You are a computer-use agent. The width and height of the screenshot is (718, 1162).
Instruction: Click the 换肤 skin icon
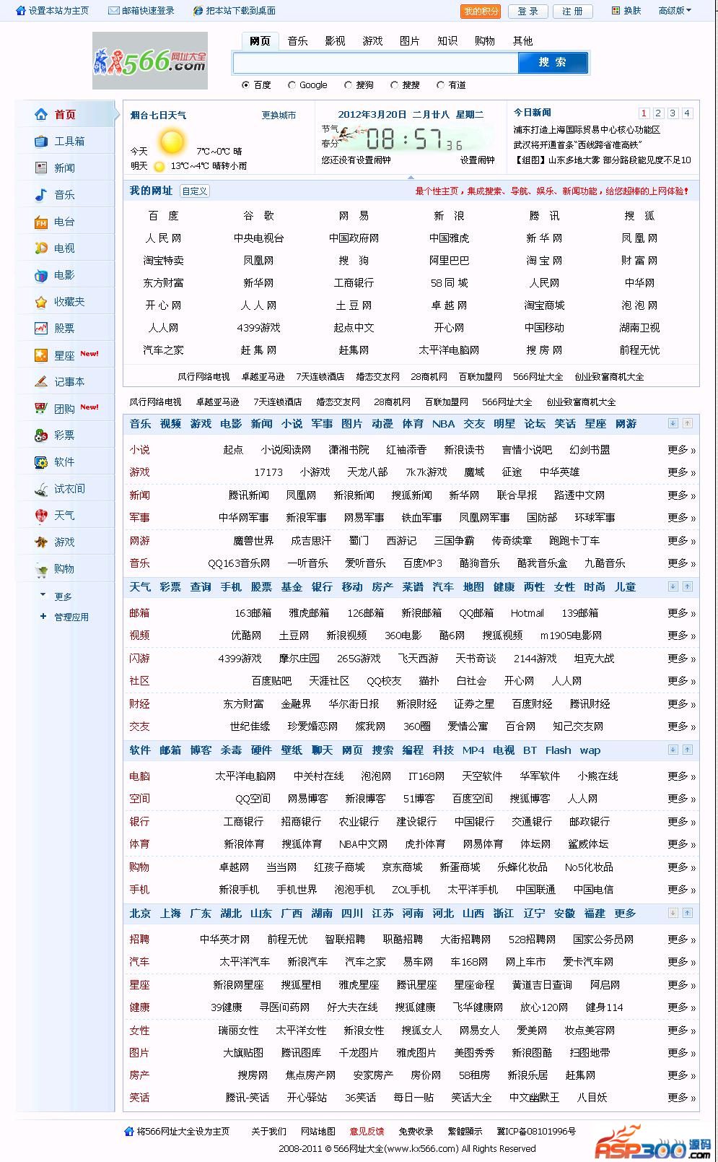[616, 11]
